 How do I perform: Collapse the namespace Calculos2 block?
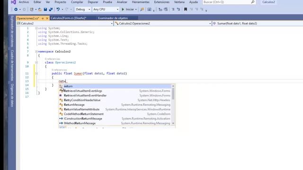coord(36,51)
